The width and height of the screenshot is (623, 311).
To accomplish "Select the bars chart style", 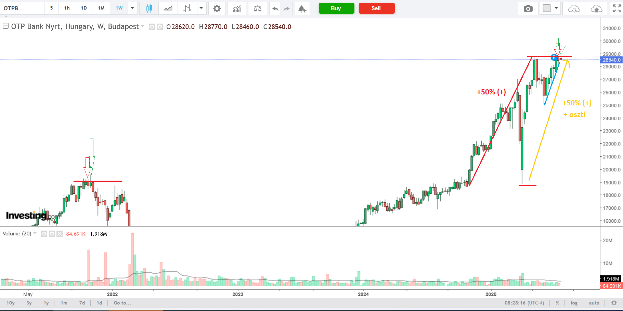I will tap(187, 8).
